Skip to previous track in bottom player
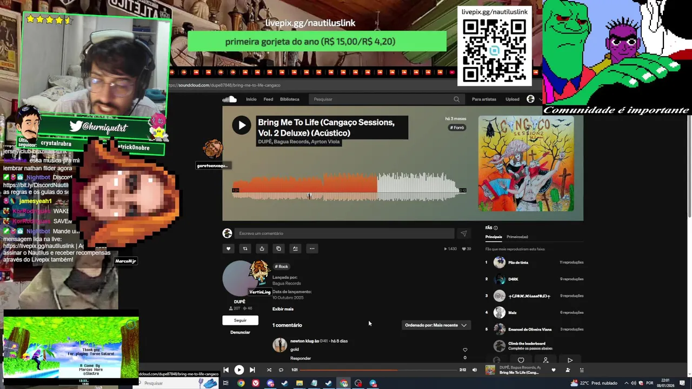 (226, 370)
